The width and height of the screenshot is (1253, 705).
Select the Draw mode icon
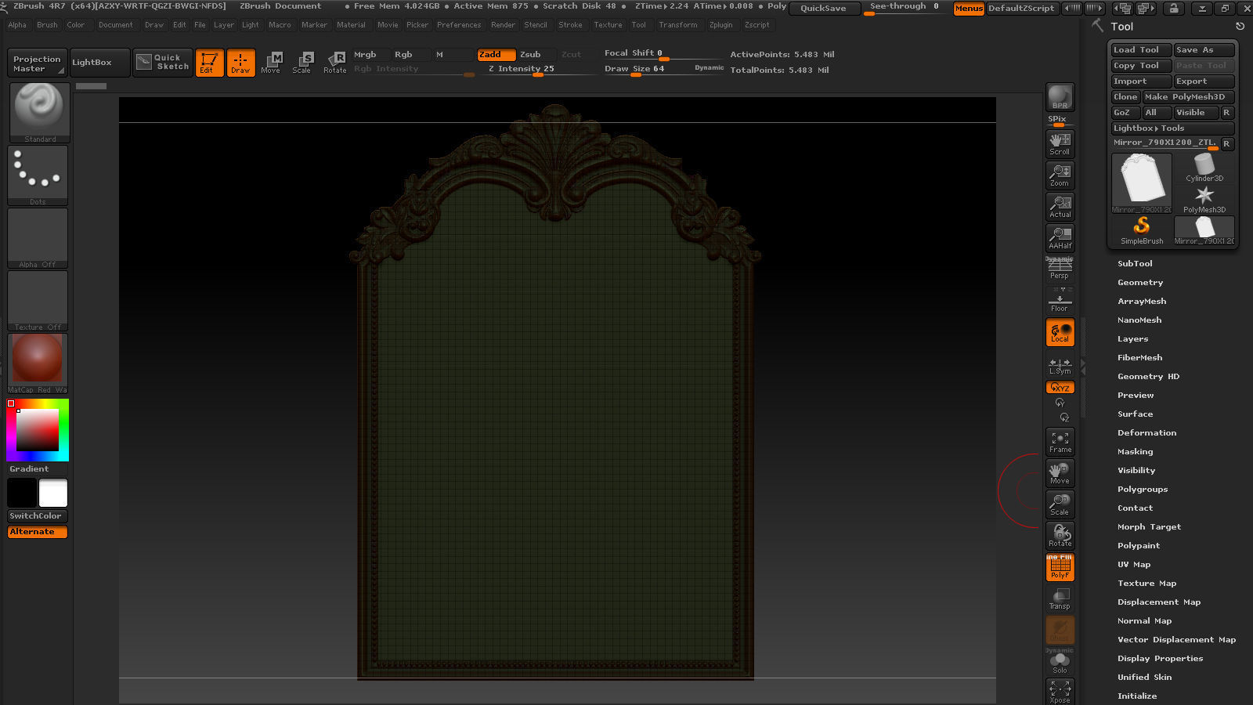point(240,63)
